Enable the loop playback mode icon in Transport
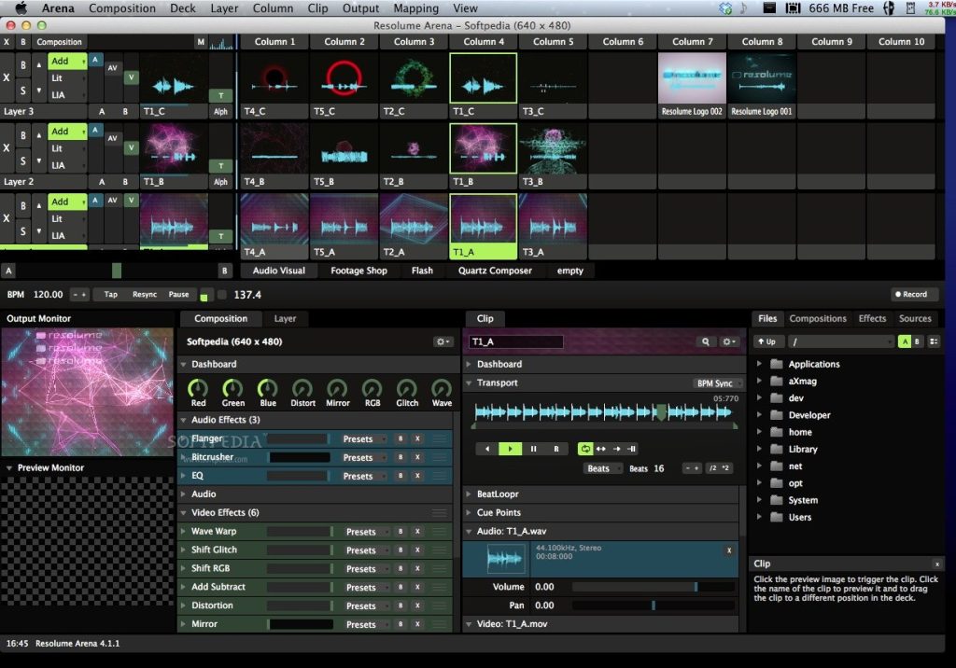 point(586,449)
